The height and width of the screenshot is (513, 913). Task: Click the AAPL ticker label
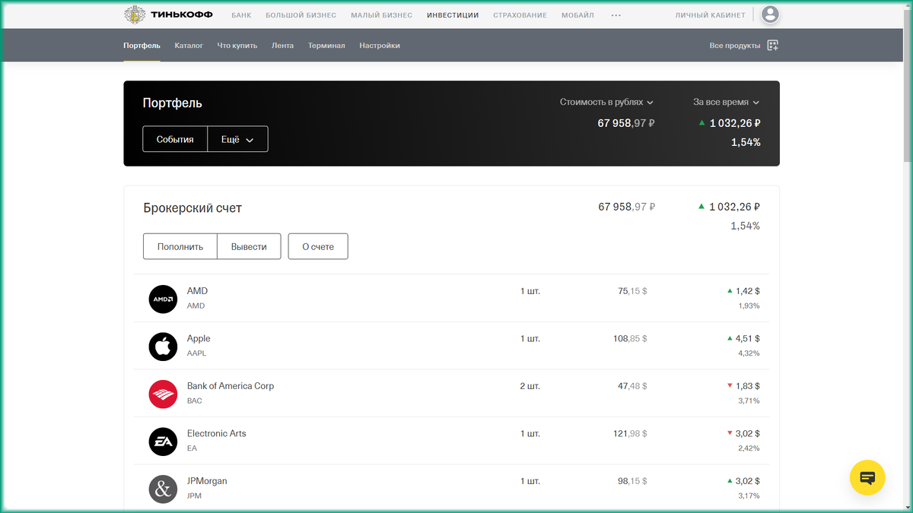tap(196, 353)
